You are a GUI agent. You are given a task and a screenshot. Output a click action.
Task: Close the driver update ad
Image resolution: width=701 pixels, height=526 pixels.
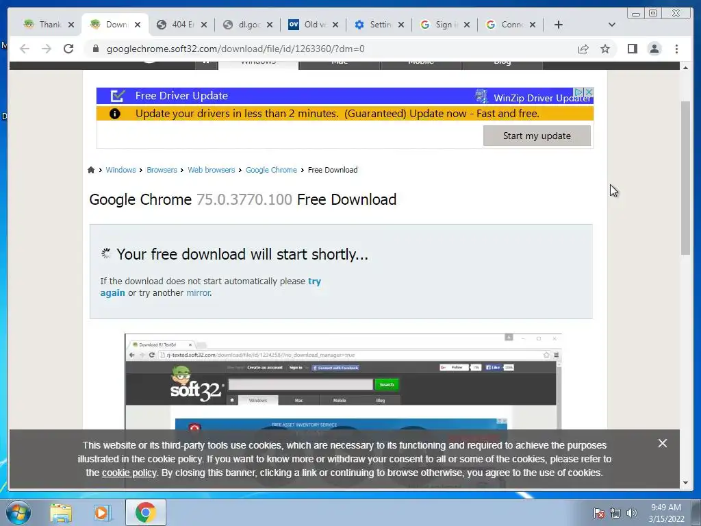click(589, 92)
